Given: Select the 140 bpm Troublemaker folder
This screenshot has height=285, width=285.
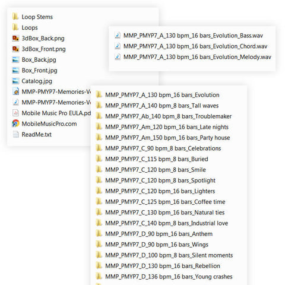Looking at the screenshot, I should pos(164,116).
